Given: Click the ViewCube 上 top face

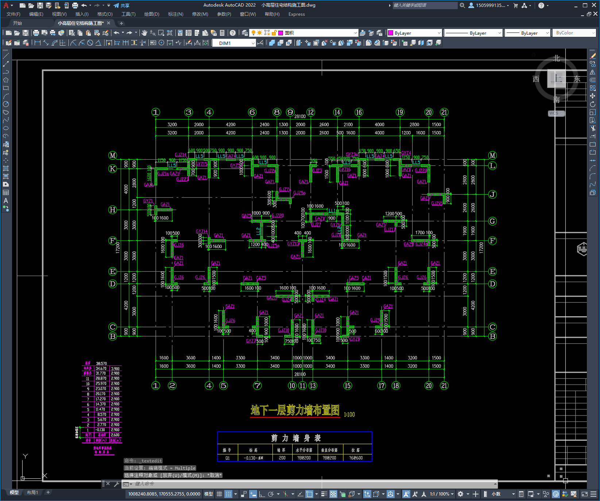Looking at the screenshot, I should (x=557, y=79).
